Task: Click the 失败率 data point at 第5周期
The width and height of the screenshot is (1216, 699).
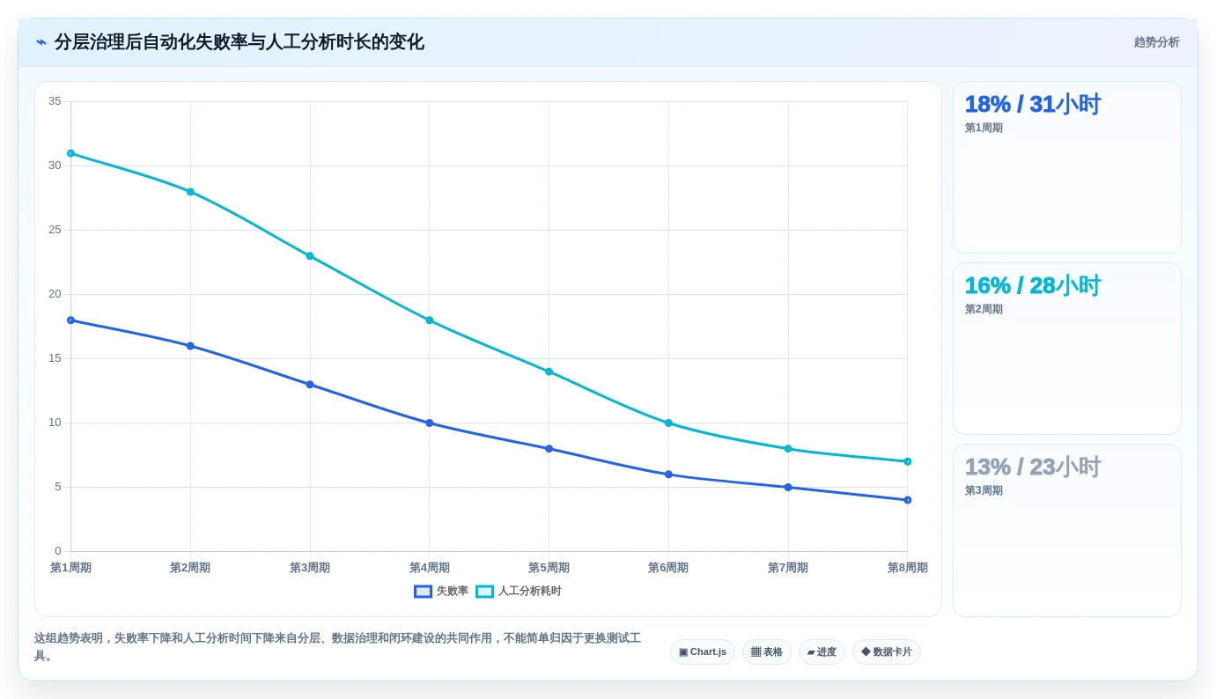Action: click(x=549, y=449)
